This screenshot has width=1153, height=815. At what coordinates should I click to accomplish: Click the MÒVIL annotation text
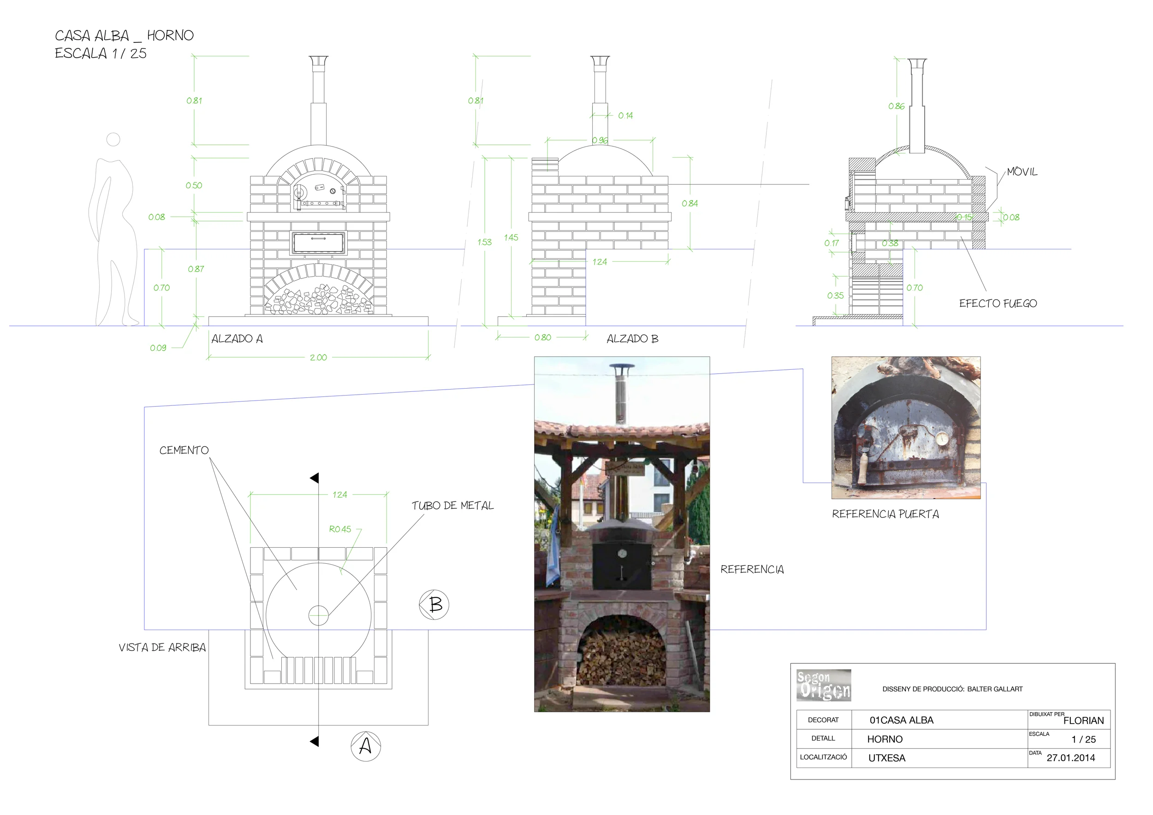[x=1022, y=171]
